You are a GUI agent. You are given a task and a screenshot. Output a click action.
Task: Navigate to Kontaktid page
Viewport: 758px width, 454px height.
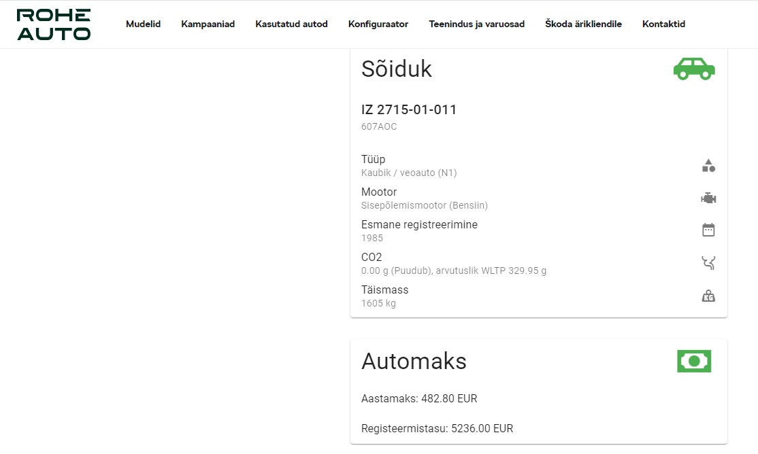[x=663, y=24]
